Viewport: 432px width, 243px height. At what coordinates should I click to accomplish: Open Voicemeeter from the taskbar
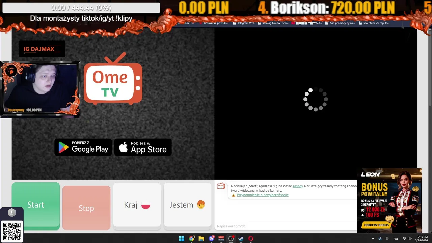pos(221,239)
